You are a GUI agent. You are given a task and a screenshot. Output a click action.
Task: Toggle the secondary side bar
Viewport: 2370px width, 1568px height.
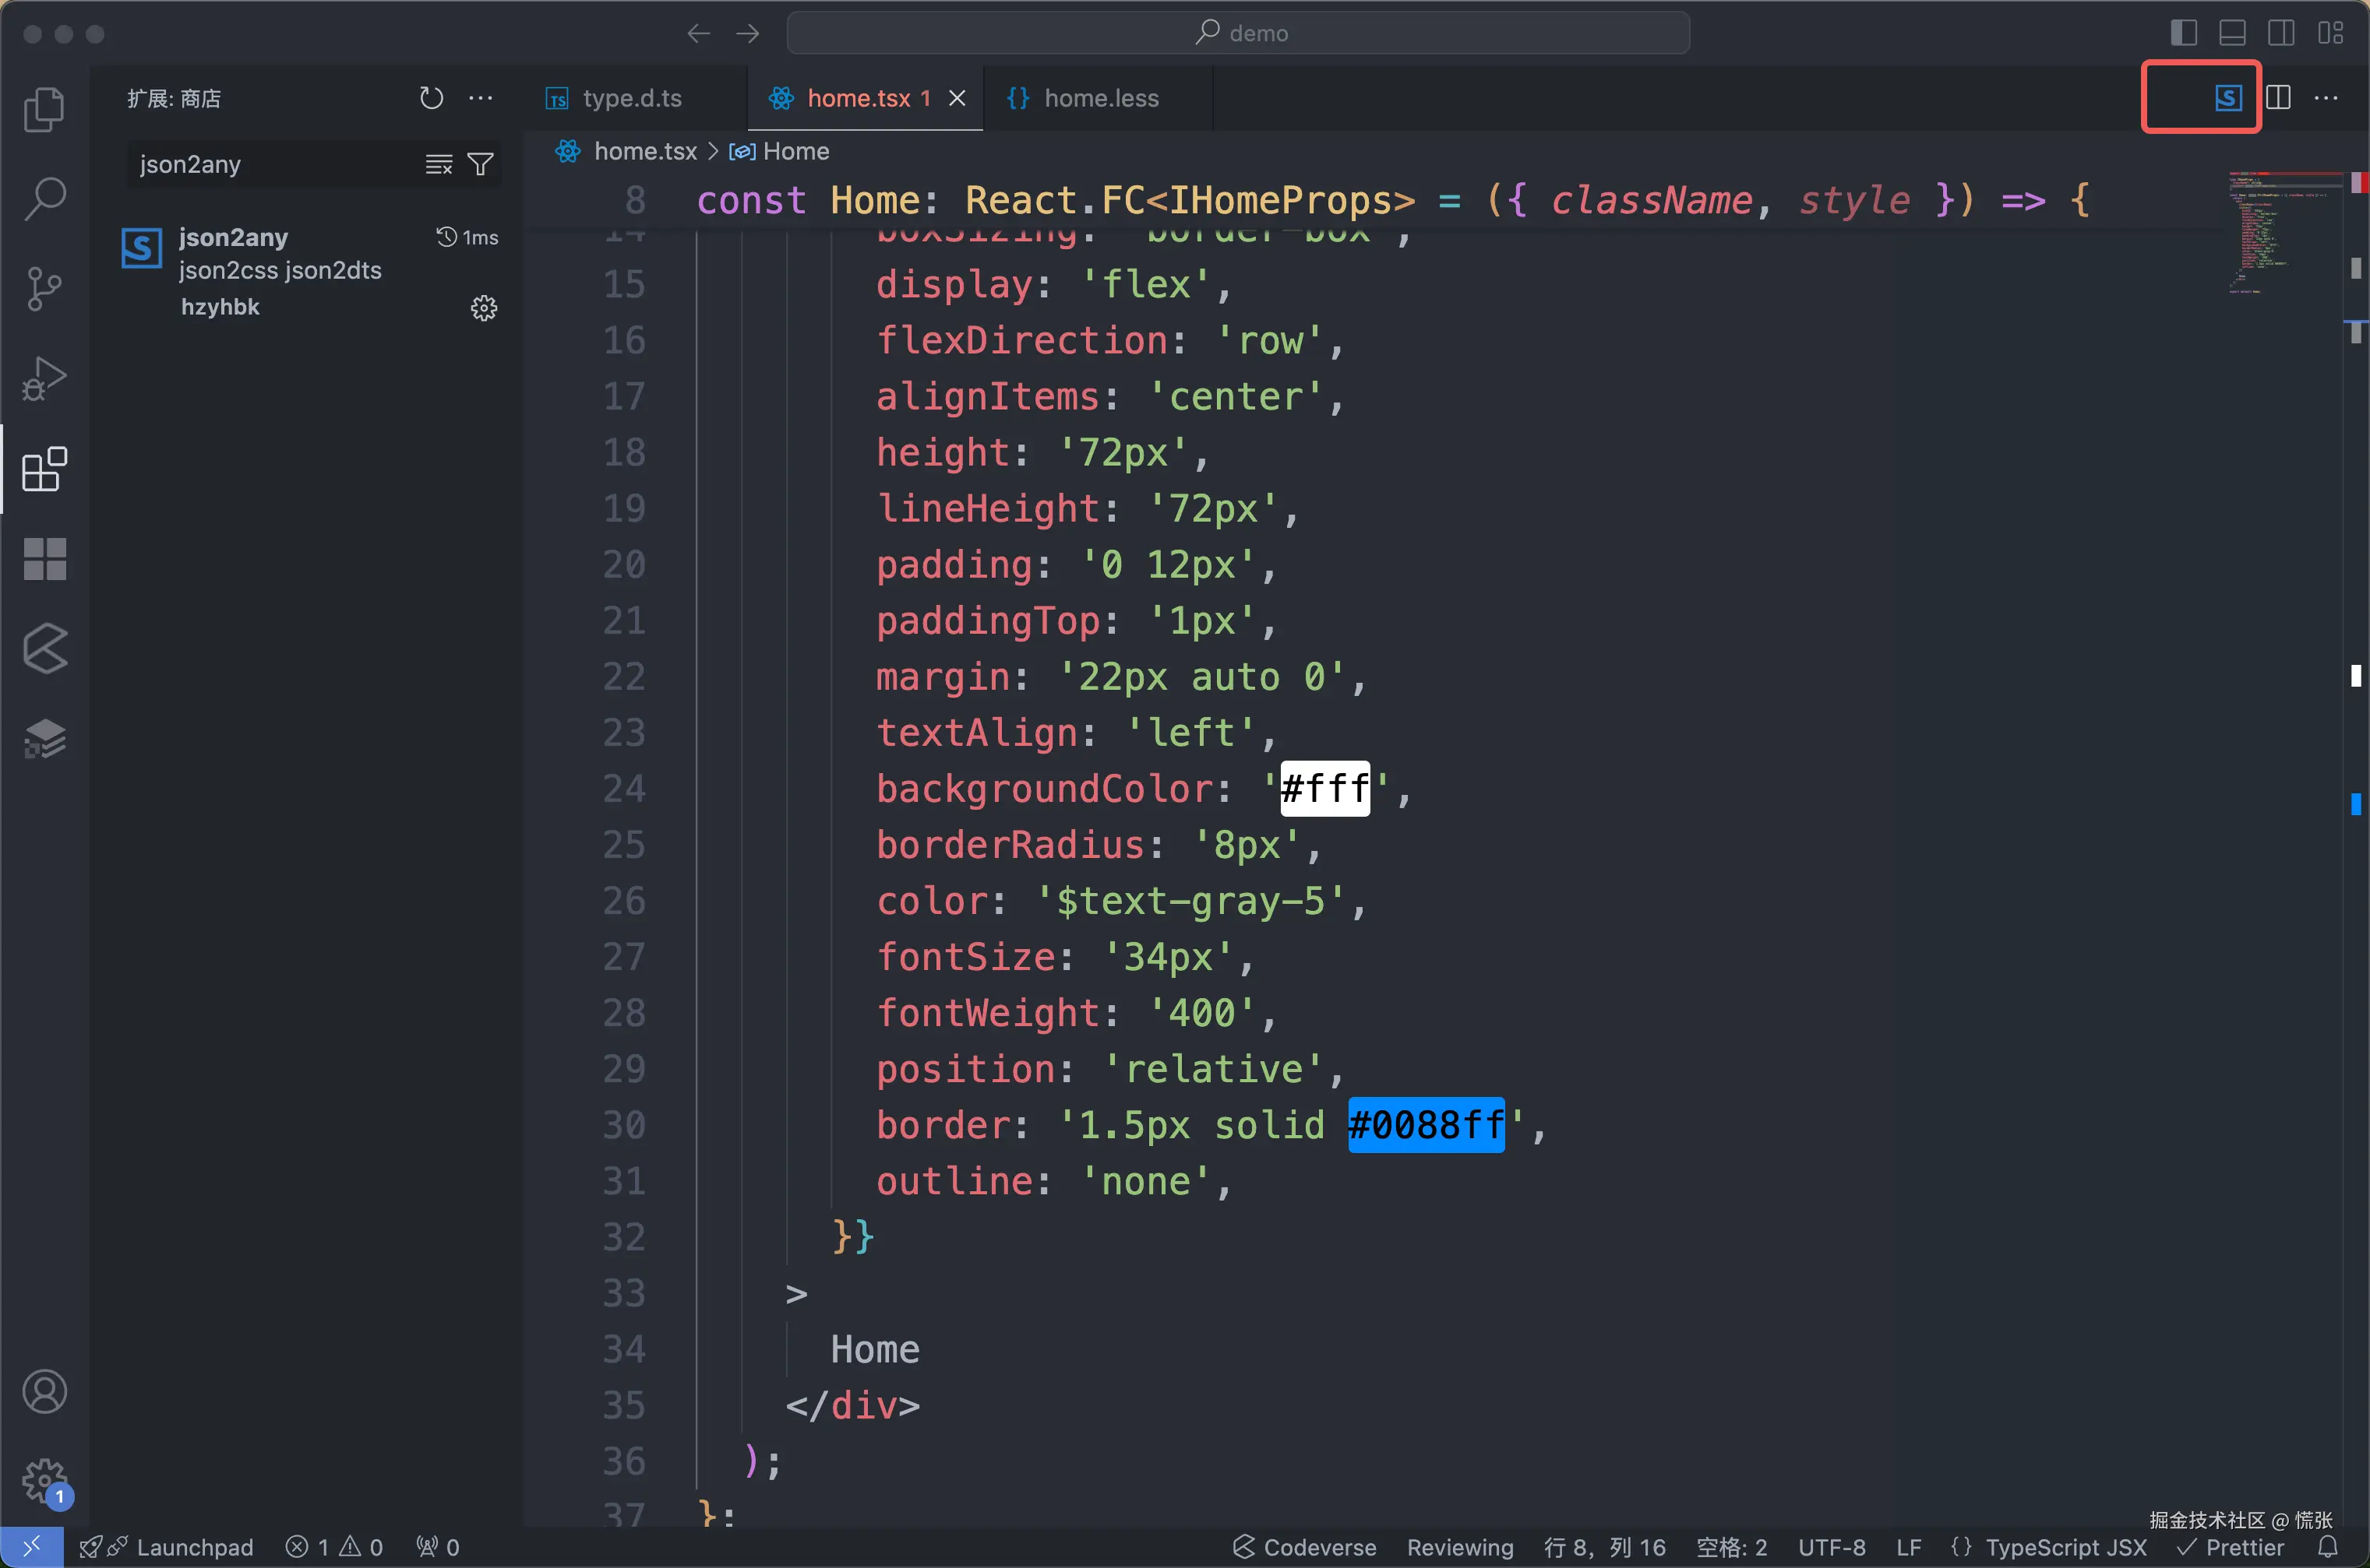(2281, 33)
